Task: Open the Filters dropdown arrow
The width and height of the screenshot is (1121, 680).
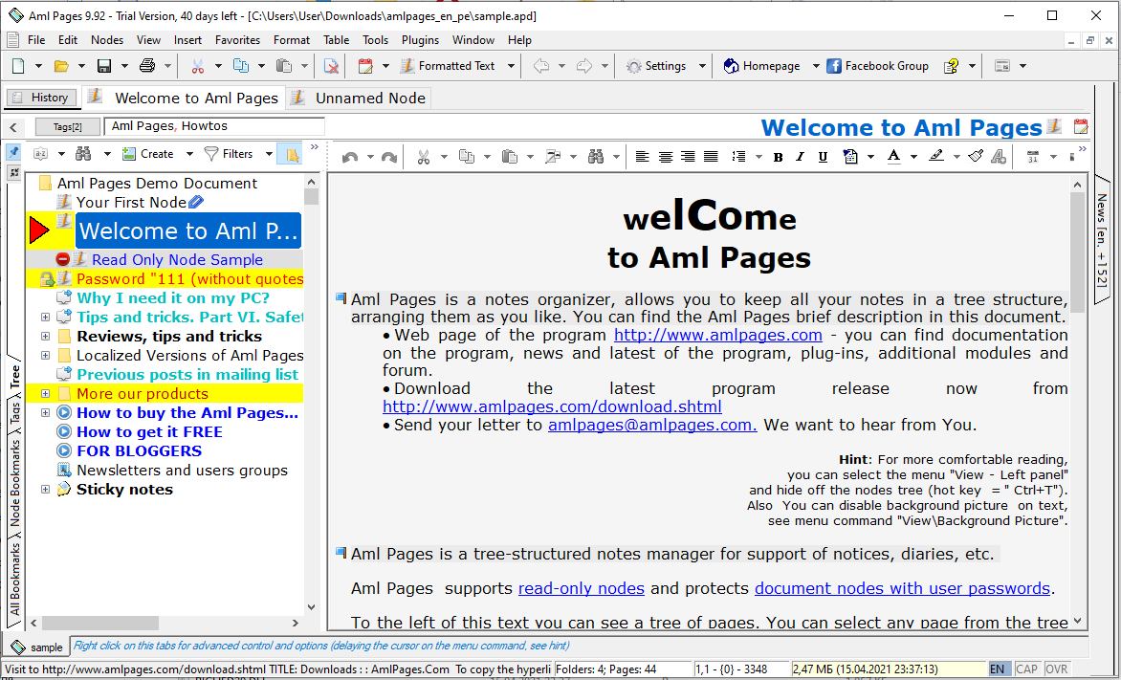Action: point(269,154)
